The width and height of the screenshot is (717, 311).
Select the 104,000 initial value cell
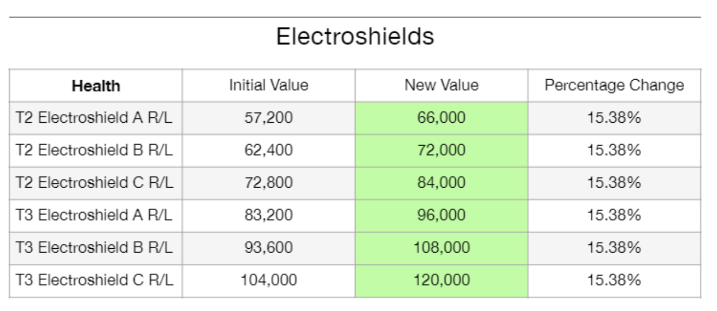point(268,280)
